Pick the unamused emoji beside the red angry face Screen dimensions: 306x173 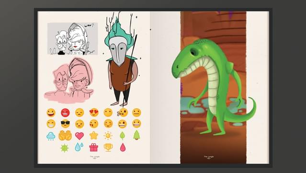(79, 113)
